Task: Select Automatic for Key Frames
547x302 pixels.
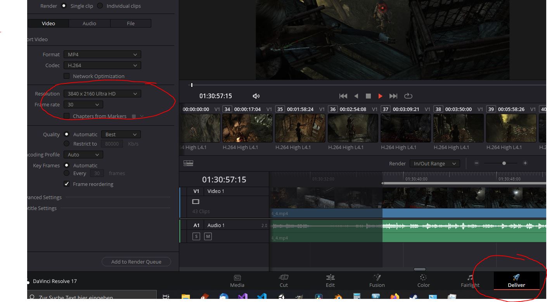Action: pos(66,165)
